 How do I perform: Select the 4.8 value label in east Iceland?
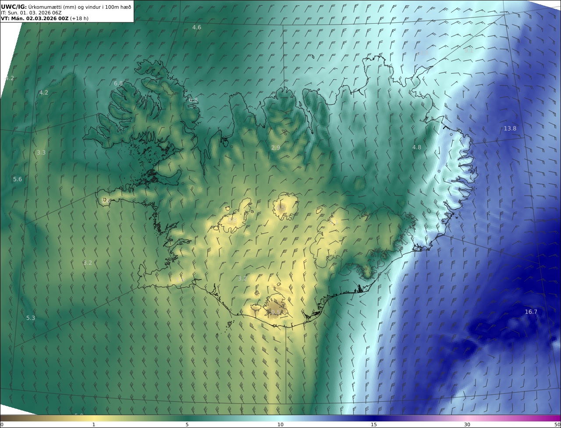(x=416, y=147)
